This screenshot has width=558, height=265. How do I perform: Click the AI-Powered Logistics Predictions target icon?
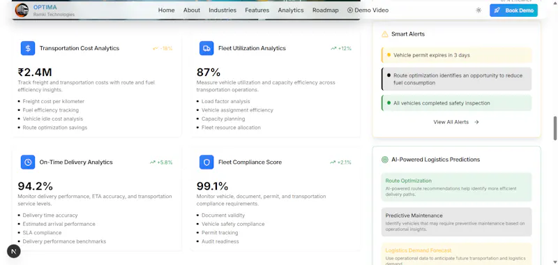point(385,160)
